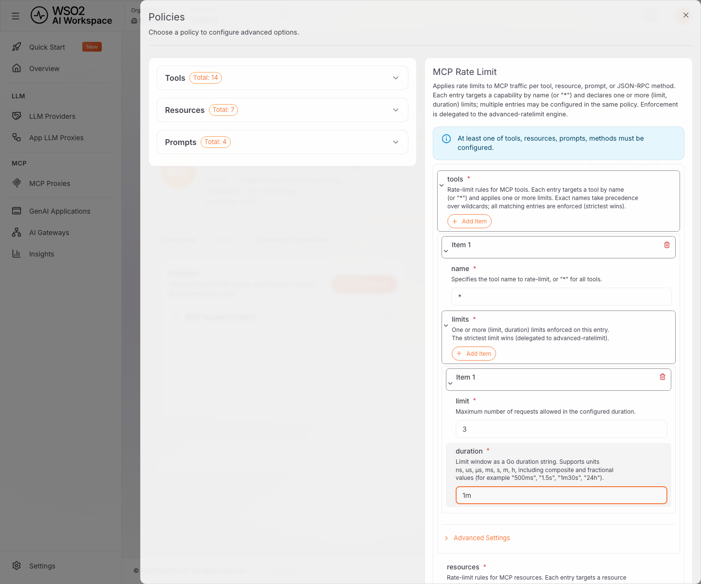Click Add Item under limits
701x584 pixels.
pos(474,353)
